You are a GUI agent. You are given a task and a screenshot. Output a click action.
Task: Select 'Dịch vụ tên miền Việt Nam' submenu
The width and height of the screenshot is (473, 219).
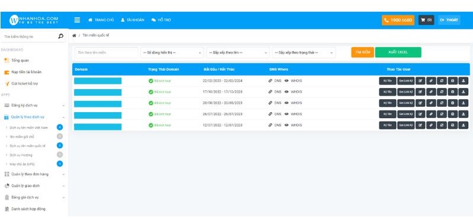pos(28,128)
